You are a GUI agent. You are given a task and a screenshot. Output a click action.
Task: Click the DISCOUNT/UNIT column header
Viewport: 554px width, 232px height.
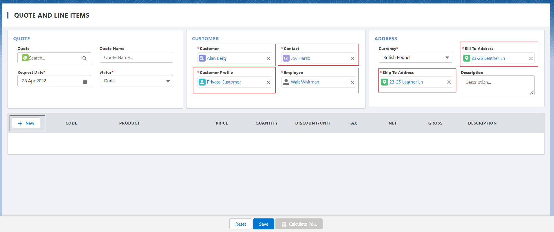point(313,123)
